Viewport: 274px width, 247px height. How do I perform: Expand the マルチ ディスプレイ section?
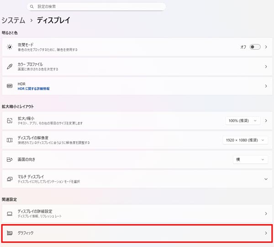point(266,179)
